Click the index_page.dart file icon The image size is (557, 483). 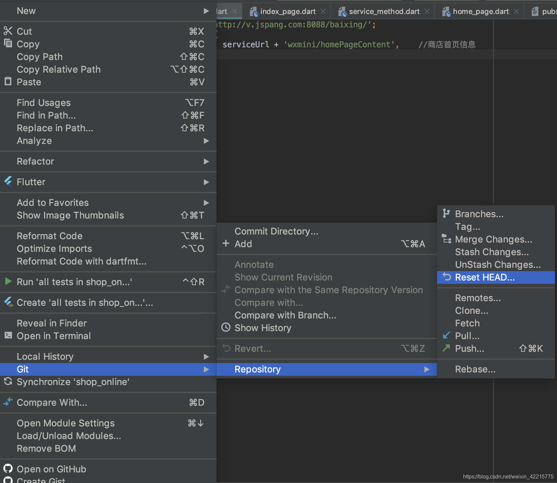[254, 12]
